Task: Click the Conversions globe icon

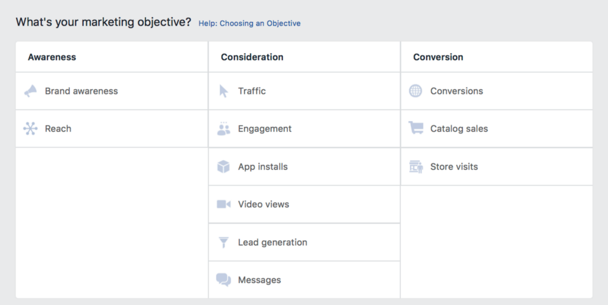Action: pyautogui.click(x=416, y=91)
